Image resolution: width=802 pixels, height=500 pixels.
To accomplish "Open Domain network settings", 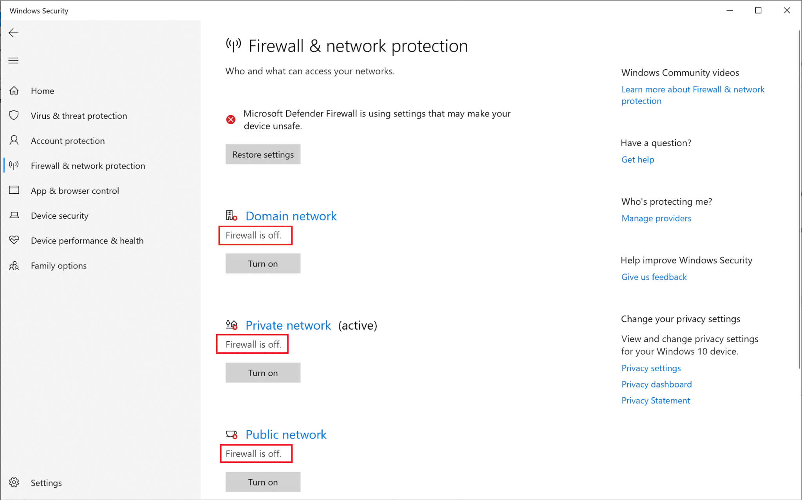I will (x=291, y=216).
